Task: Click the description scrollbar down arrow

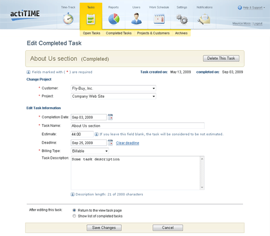Action: click(202, 187)
